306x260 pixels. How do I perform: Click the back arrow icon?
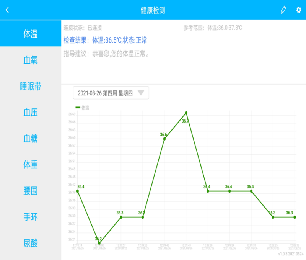7,10
